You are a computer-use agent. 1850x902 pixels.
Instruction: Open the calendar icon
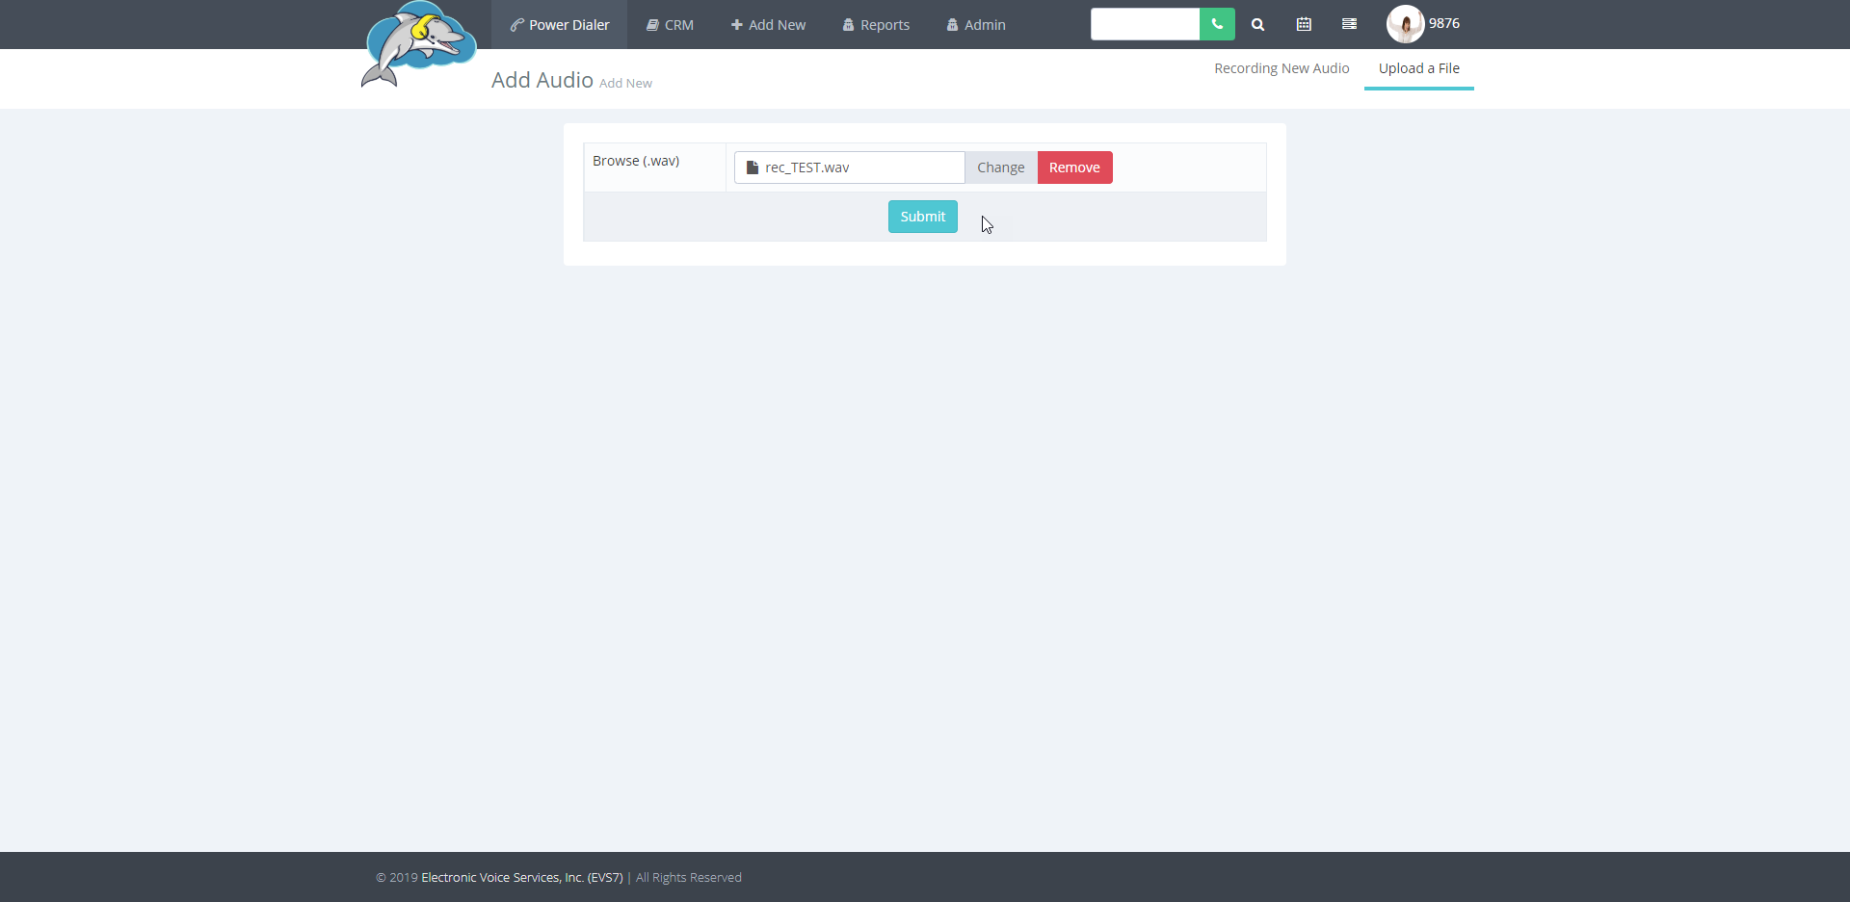click(1304, 24)
